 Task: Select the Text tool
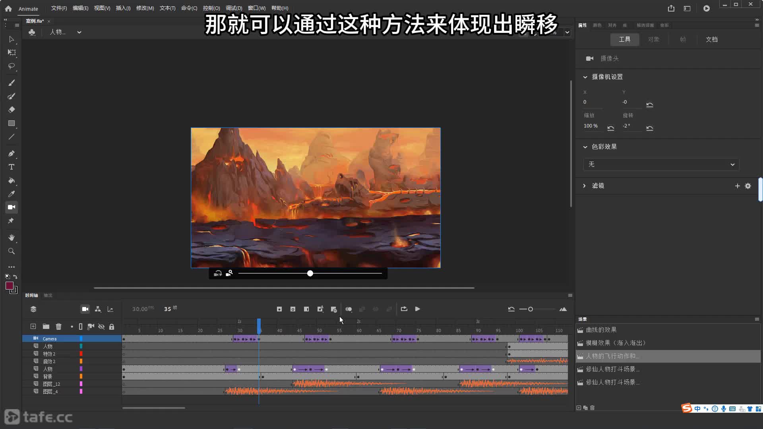coord(12,167)
